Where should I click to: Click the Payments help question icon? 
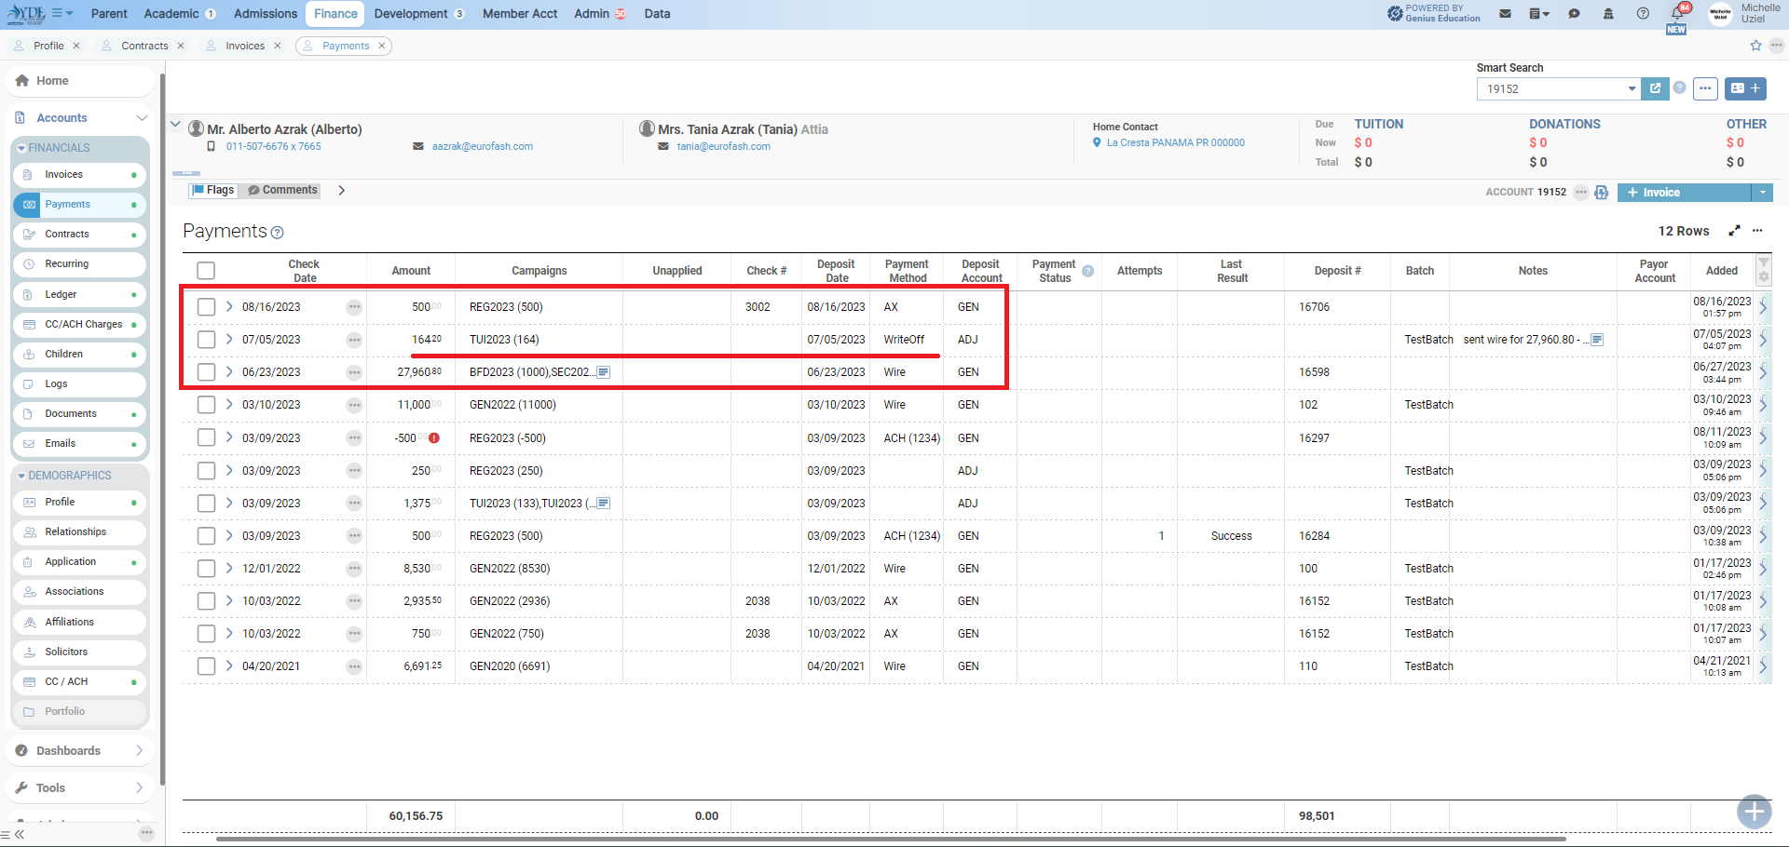(277, 233)
